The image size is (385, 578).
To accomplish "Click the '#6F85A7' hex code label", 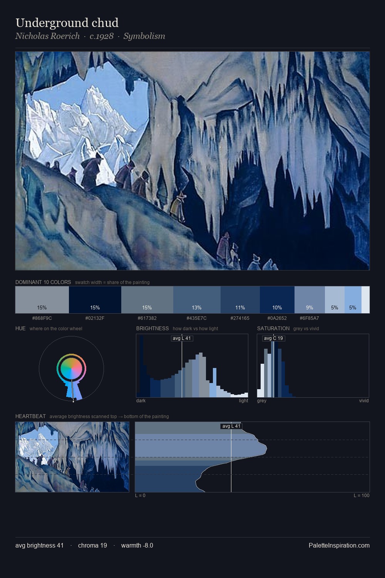I will [310, 318].
